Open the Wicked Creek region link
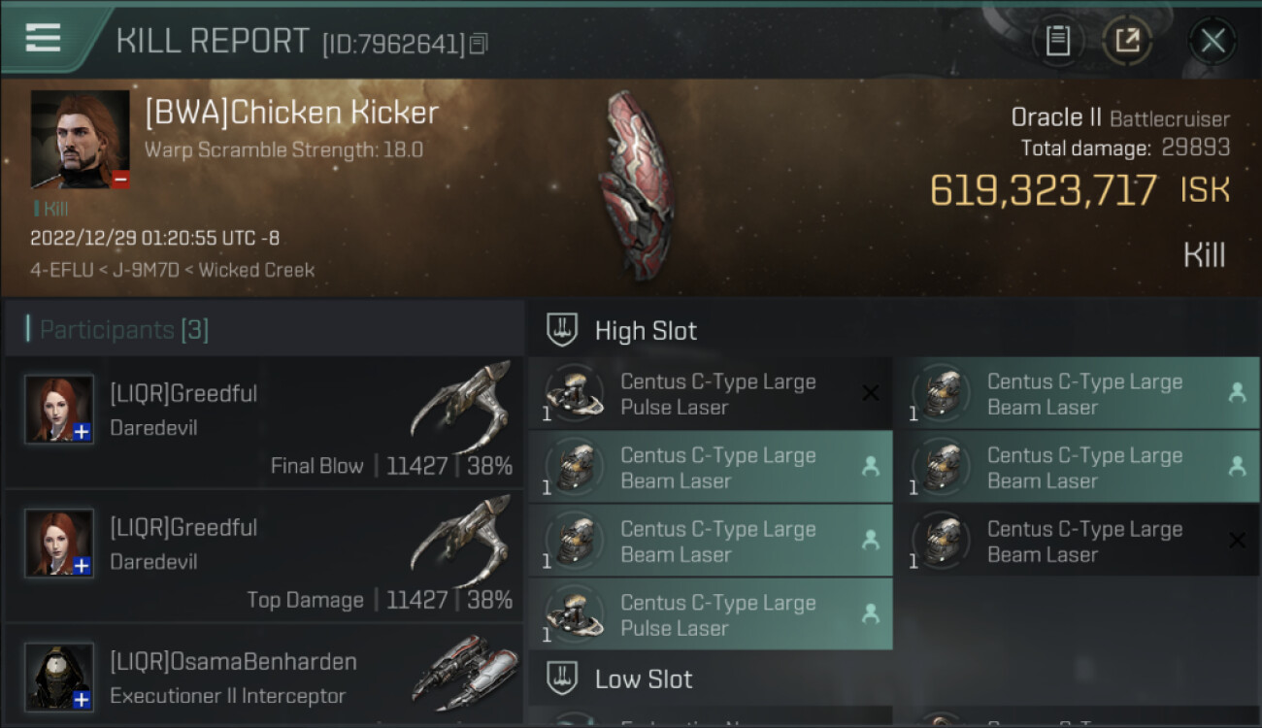 (x=256, y=270)
